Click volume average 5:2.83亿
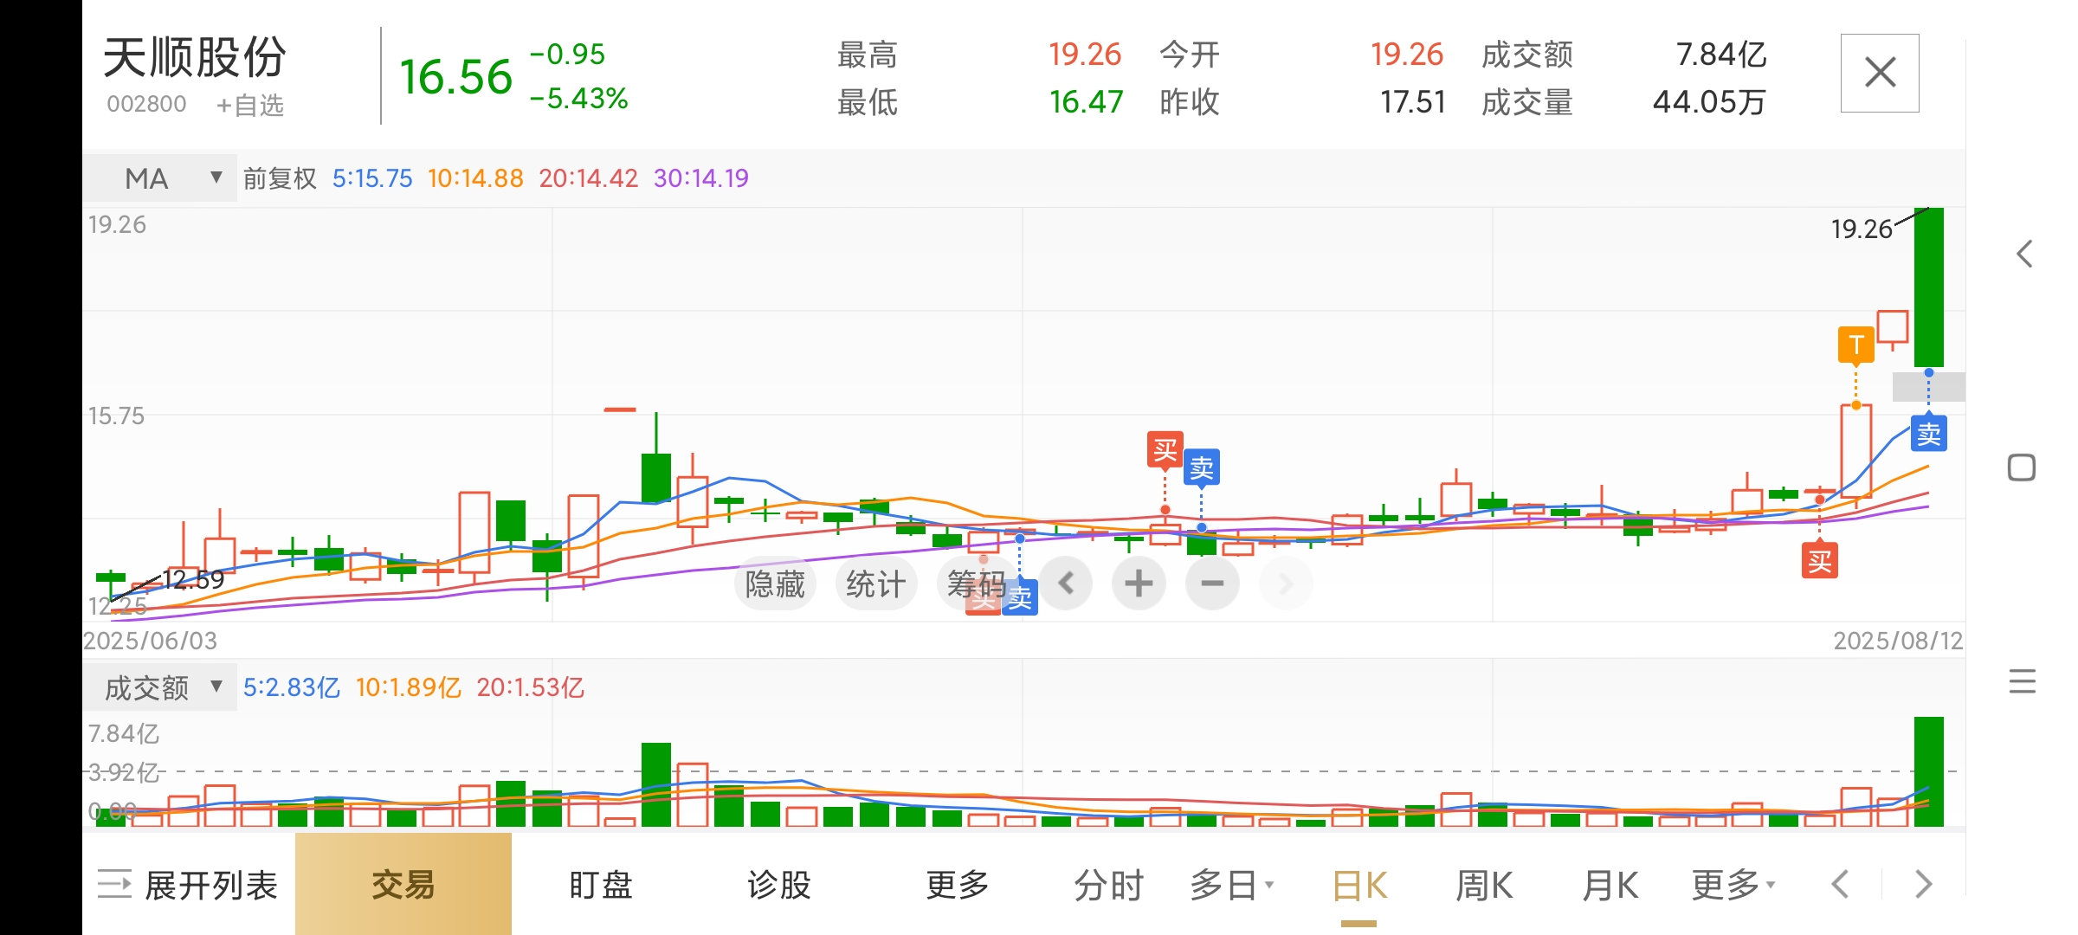The height and width of the screenshot is (935, 2078). pyautogui.click(x=291, y=687)
